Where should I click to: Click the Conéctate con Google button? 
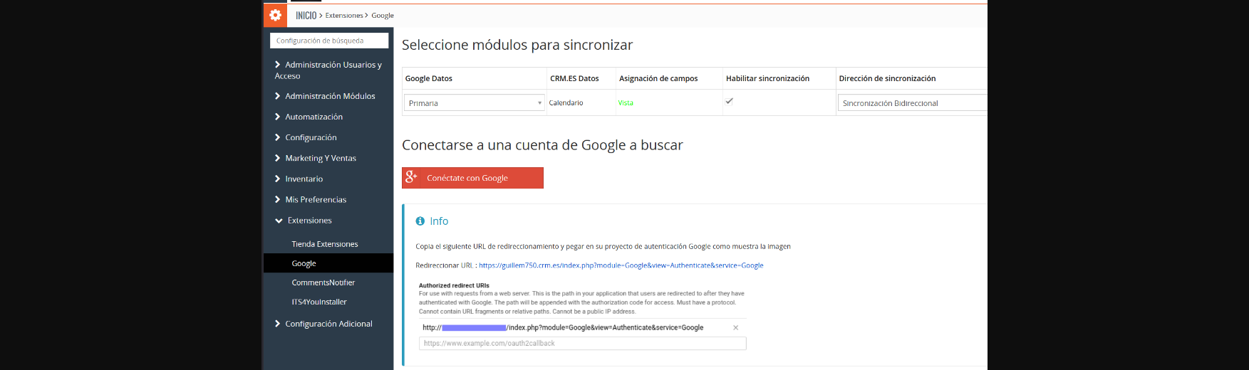[472, 178]
